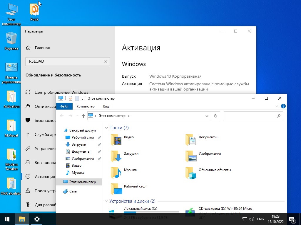
Task: Select the Документы folder in content area
Action: coord(202,140)
